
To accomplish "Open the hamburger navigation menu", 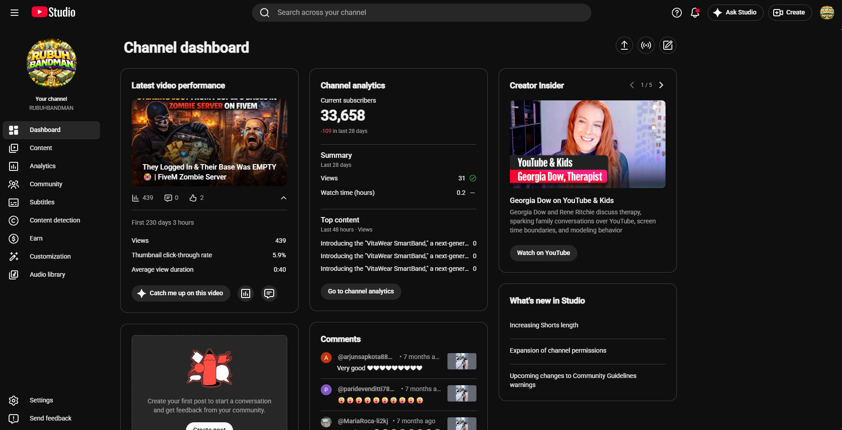I will (x=14, y=13).
